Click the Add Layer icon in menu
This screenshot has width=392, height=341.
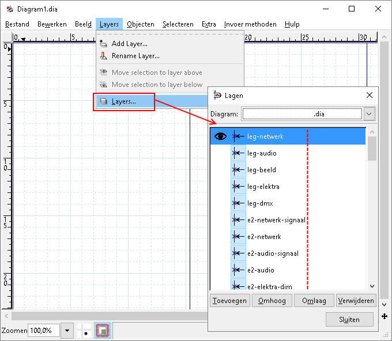click(x=103, y=43)
